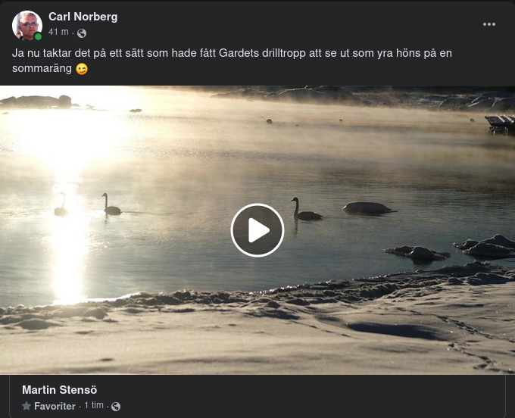Open the three-dot post options menu
Viewport: 515px width, 418px height.
pos(489,24)
